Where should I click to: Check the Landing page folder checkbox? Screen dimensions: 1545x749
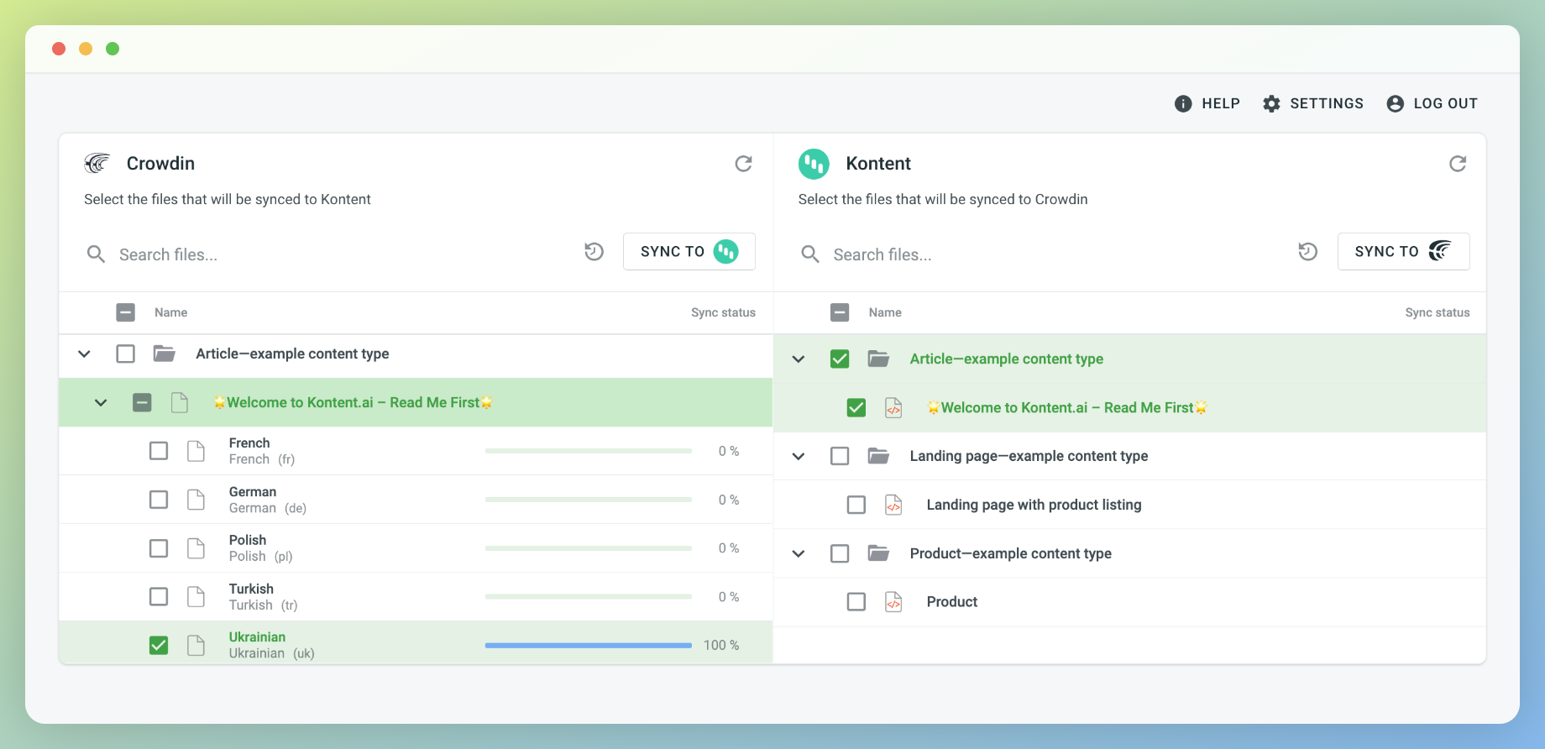(x=840, y=456)
